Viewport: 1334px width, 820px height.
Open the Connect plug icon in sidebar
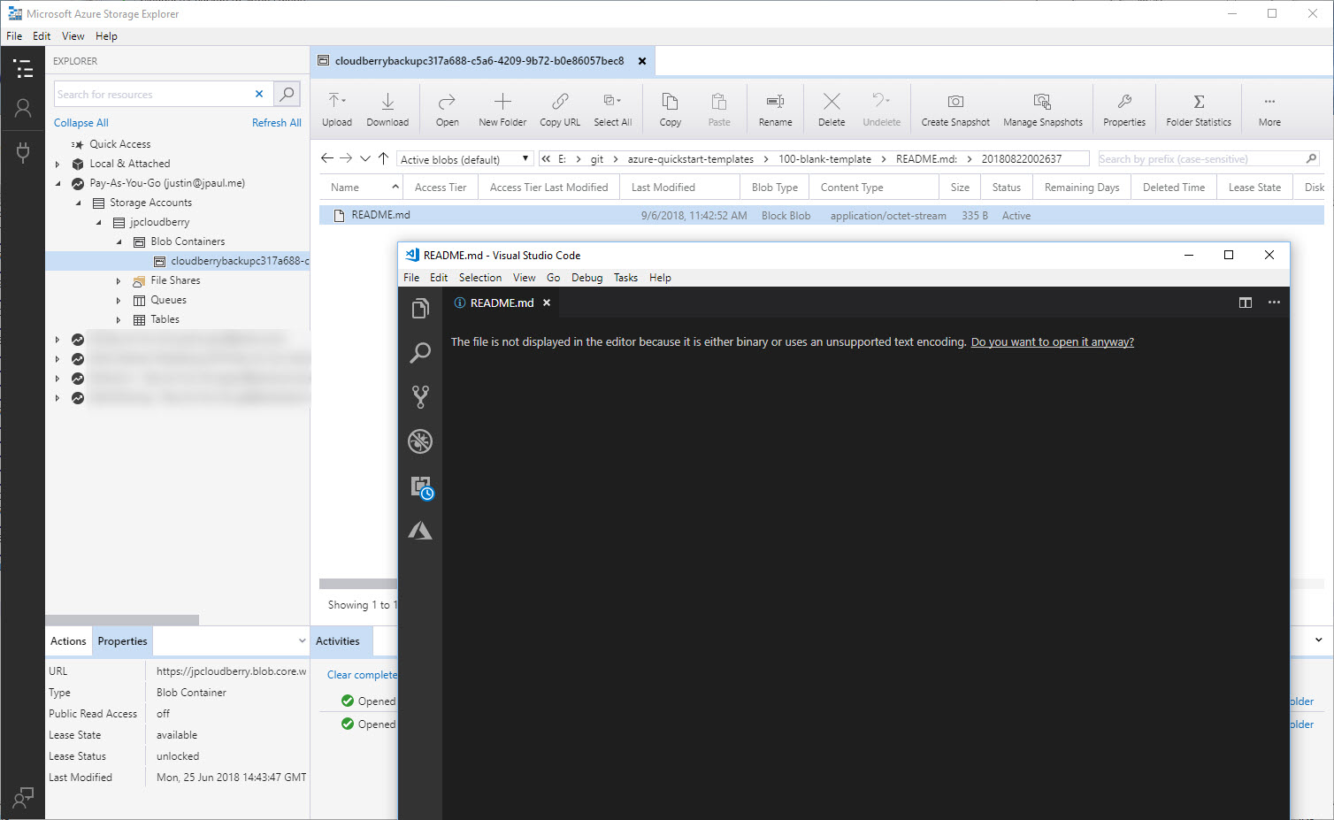tap(23, 152)
